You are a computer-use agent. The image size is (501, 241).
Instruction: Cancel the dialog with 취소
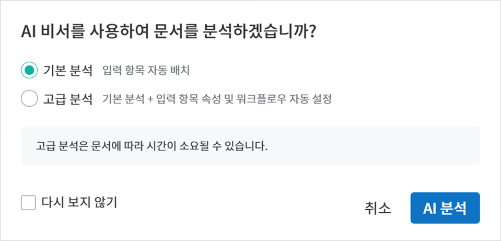click(377, 208)
